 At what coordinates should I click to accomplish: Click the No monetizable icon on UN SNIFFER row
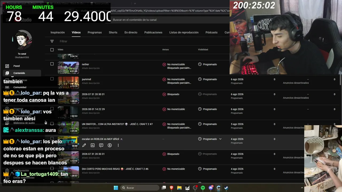pos(164,124)
